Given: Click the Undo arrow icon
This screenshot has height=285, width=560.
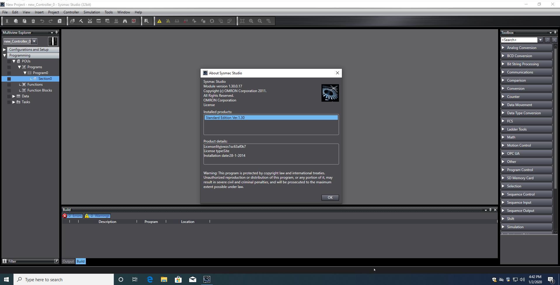Looking at the screenshot, I should (x=42, y=21).
